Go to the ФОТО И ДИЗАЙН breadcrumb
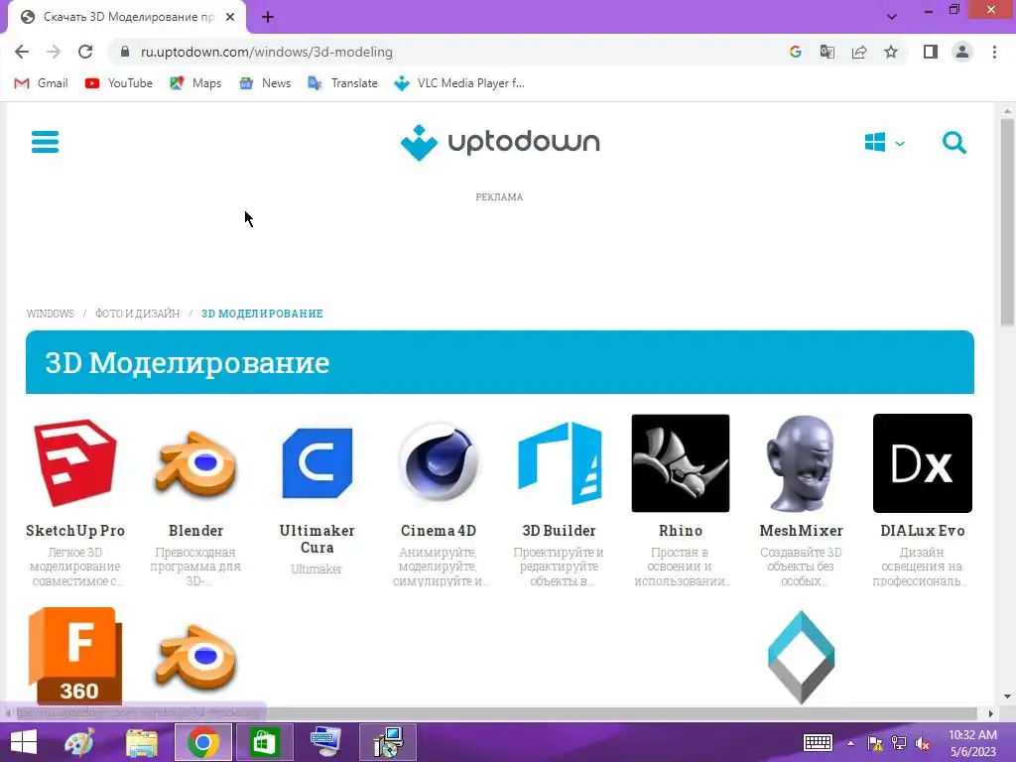The image size is (1016, 762). pos(137,314)
